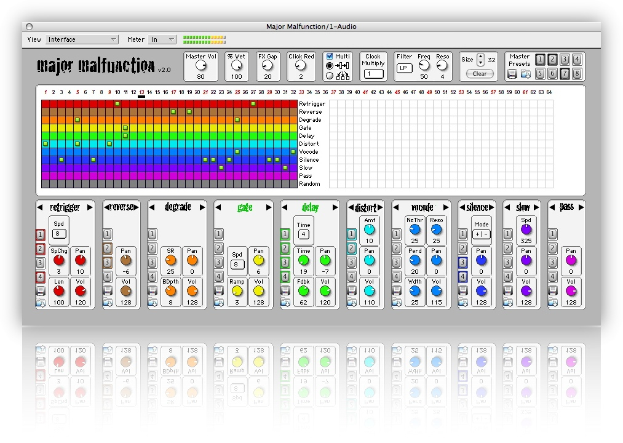Open the View dropdown showing Interface

(x=82, y=39)
